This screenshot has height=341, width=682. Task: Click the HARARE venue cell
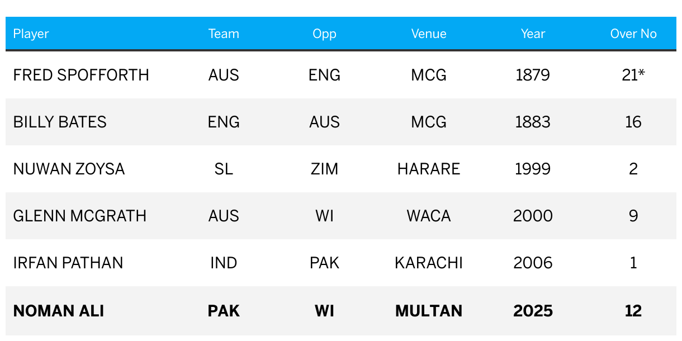(429, 169)
